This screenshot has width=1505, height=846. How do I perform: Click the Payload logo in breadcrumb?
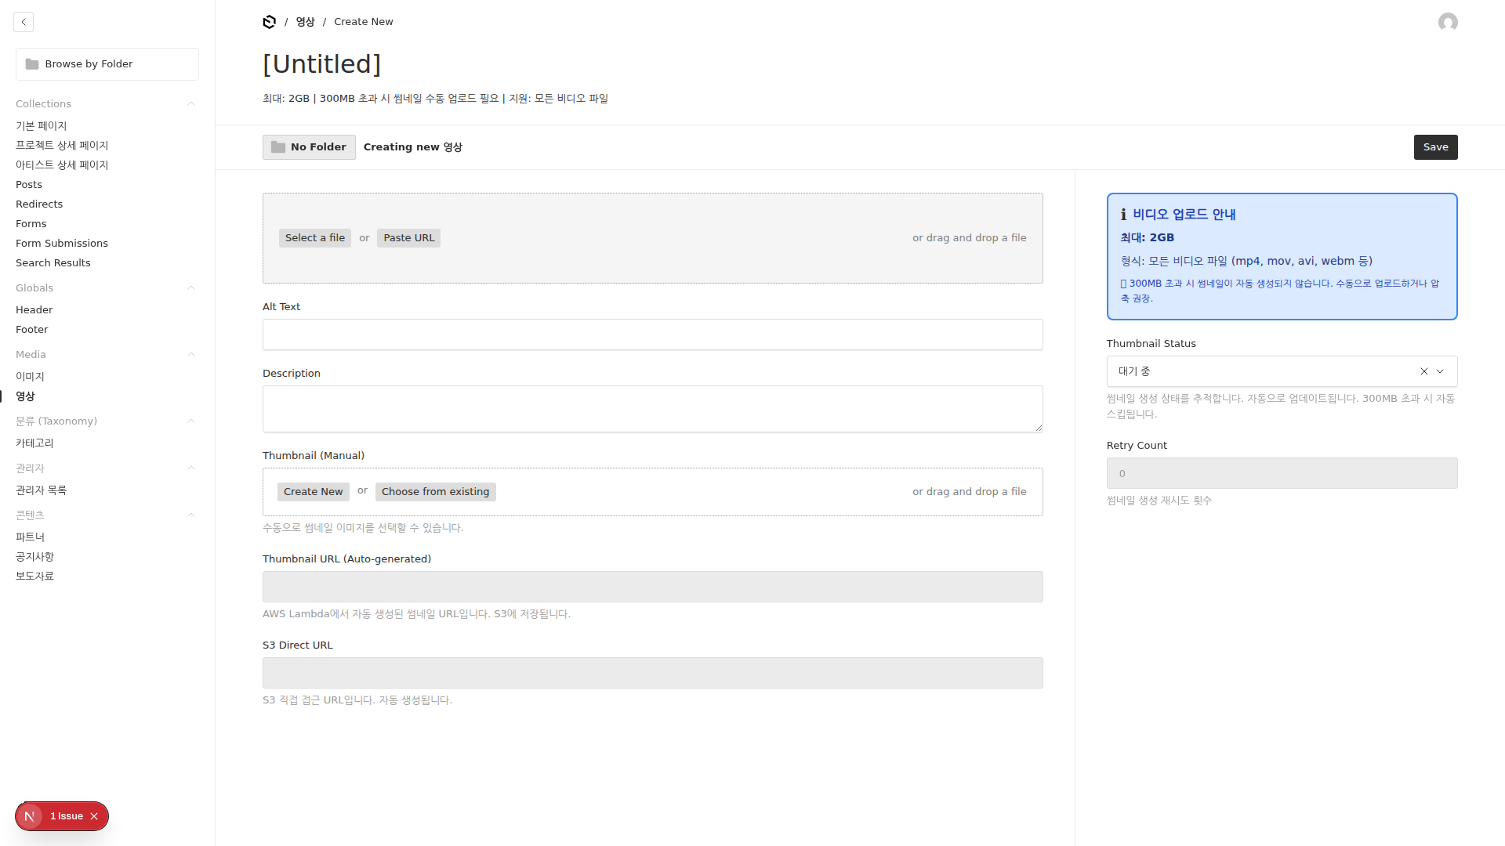coord(269,22)
